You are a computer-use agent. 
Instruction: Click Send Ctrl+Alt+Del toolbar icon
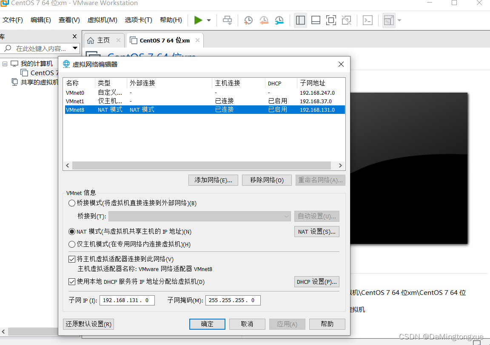pos(227,20)
